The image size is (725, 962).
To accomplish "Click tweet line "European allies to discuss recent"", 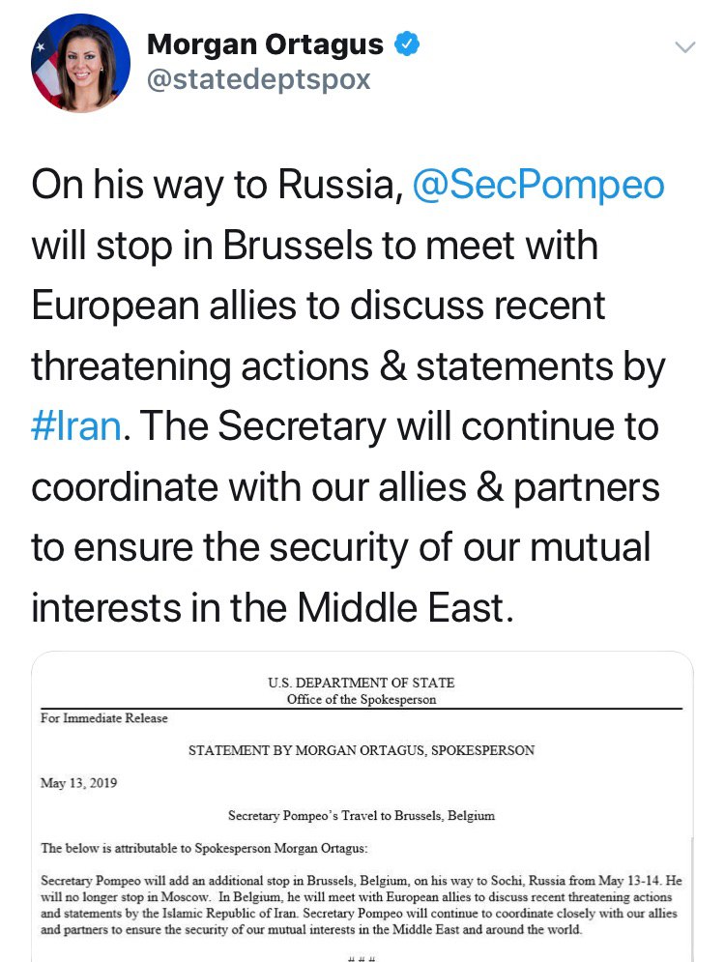I will click(x=318, y=306).
